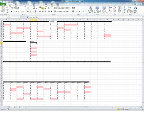Click the Insert Worksheet tab icon

point(25,107)
